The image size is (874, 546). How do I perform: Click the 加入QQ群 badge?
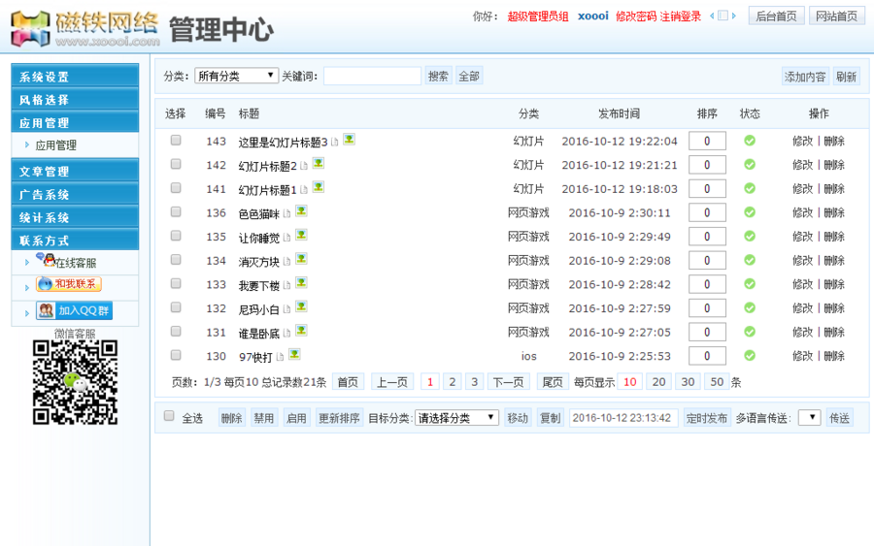(x=74, y=310)
